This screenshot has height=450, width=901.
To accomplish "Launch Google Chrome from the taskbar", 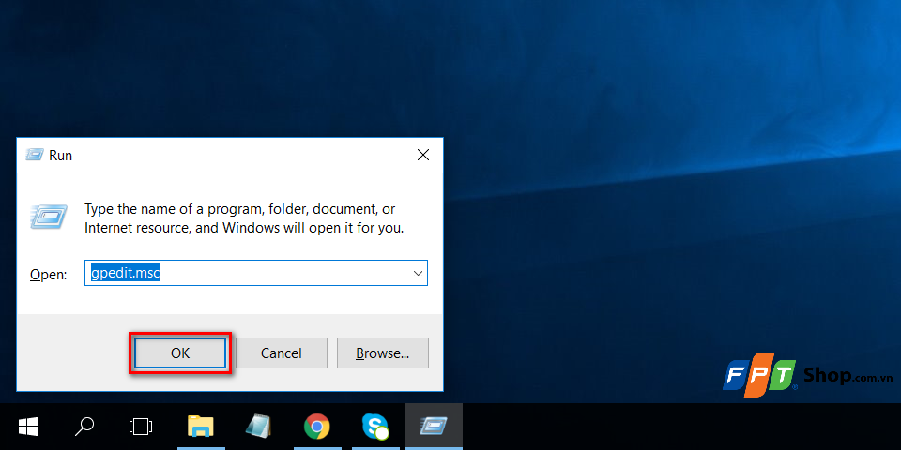I will point(317,427).
